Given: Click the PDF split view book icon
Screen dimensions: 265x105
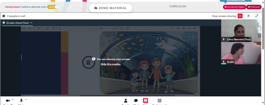Looking at the screenshot, I should coord(54,28).
